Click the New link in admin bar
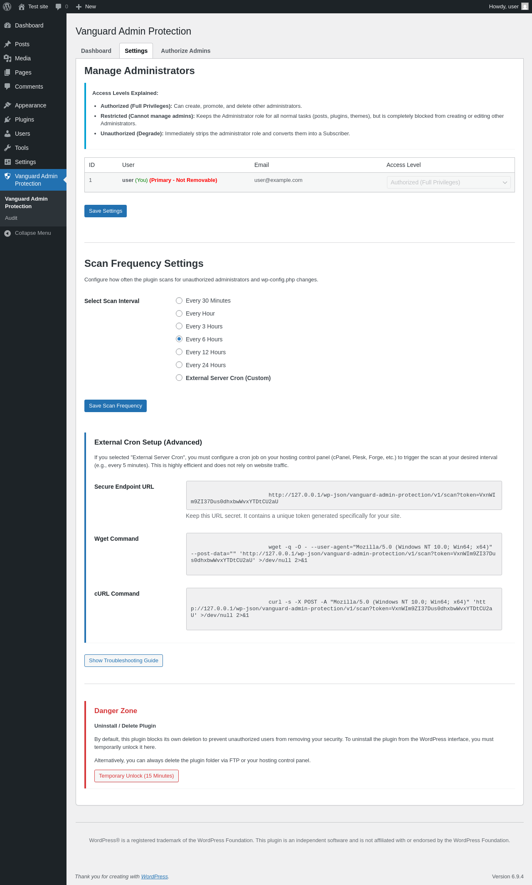This screenshot has height=885, width=532. [86, 7]
